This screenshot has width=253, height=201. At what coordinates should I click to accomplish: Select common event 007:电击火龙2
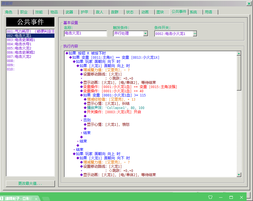[x=30, y=56]
